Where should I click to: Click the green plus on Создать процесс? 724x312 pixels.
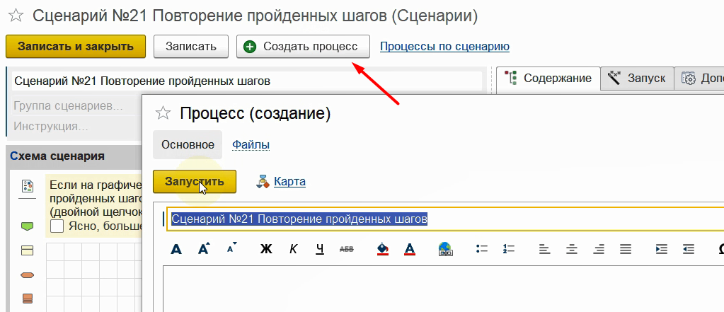pyautogui.click(x=250, y=47)
